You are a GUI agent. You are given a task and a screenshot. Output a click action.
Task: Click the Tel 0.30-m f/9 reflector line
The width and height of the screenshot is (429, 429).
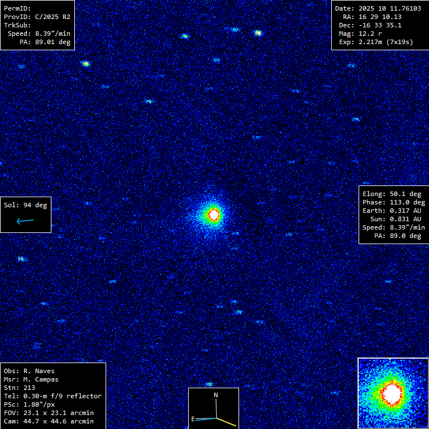coord(53,396)
